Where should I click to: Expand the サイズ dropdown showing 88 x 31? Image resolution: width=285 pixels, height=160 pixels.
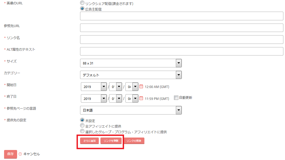coord(131,63)
